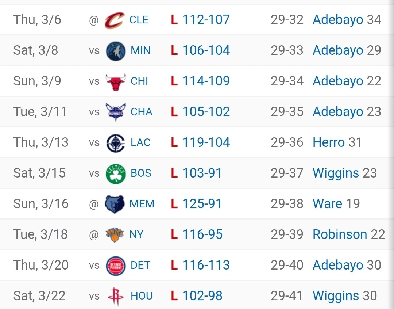
Task: Click the Houston Rockets logo
Action: pos(116,296)
